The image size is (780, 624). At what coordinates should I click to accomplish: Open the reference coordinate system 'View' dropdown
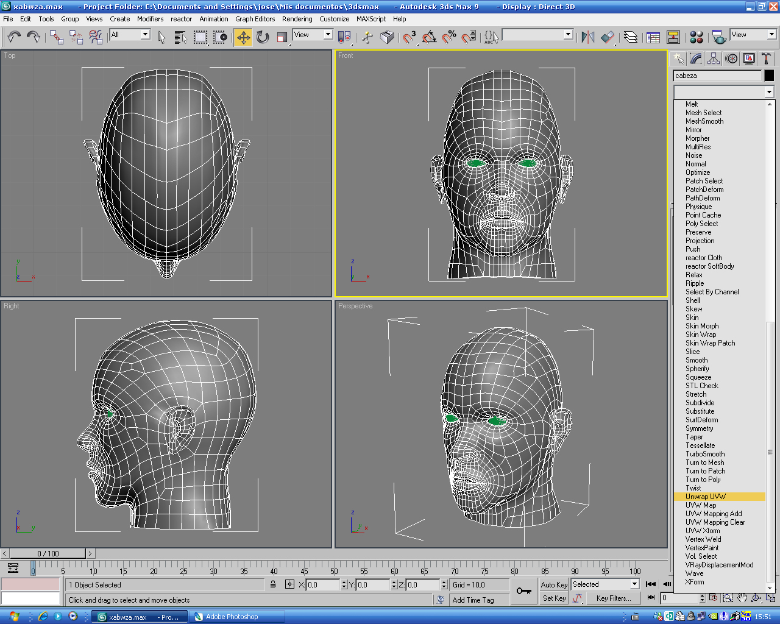(x=328, y=35)
